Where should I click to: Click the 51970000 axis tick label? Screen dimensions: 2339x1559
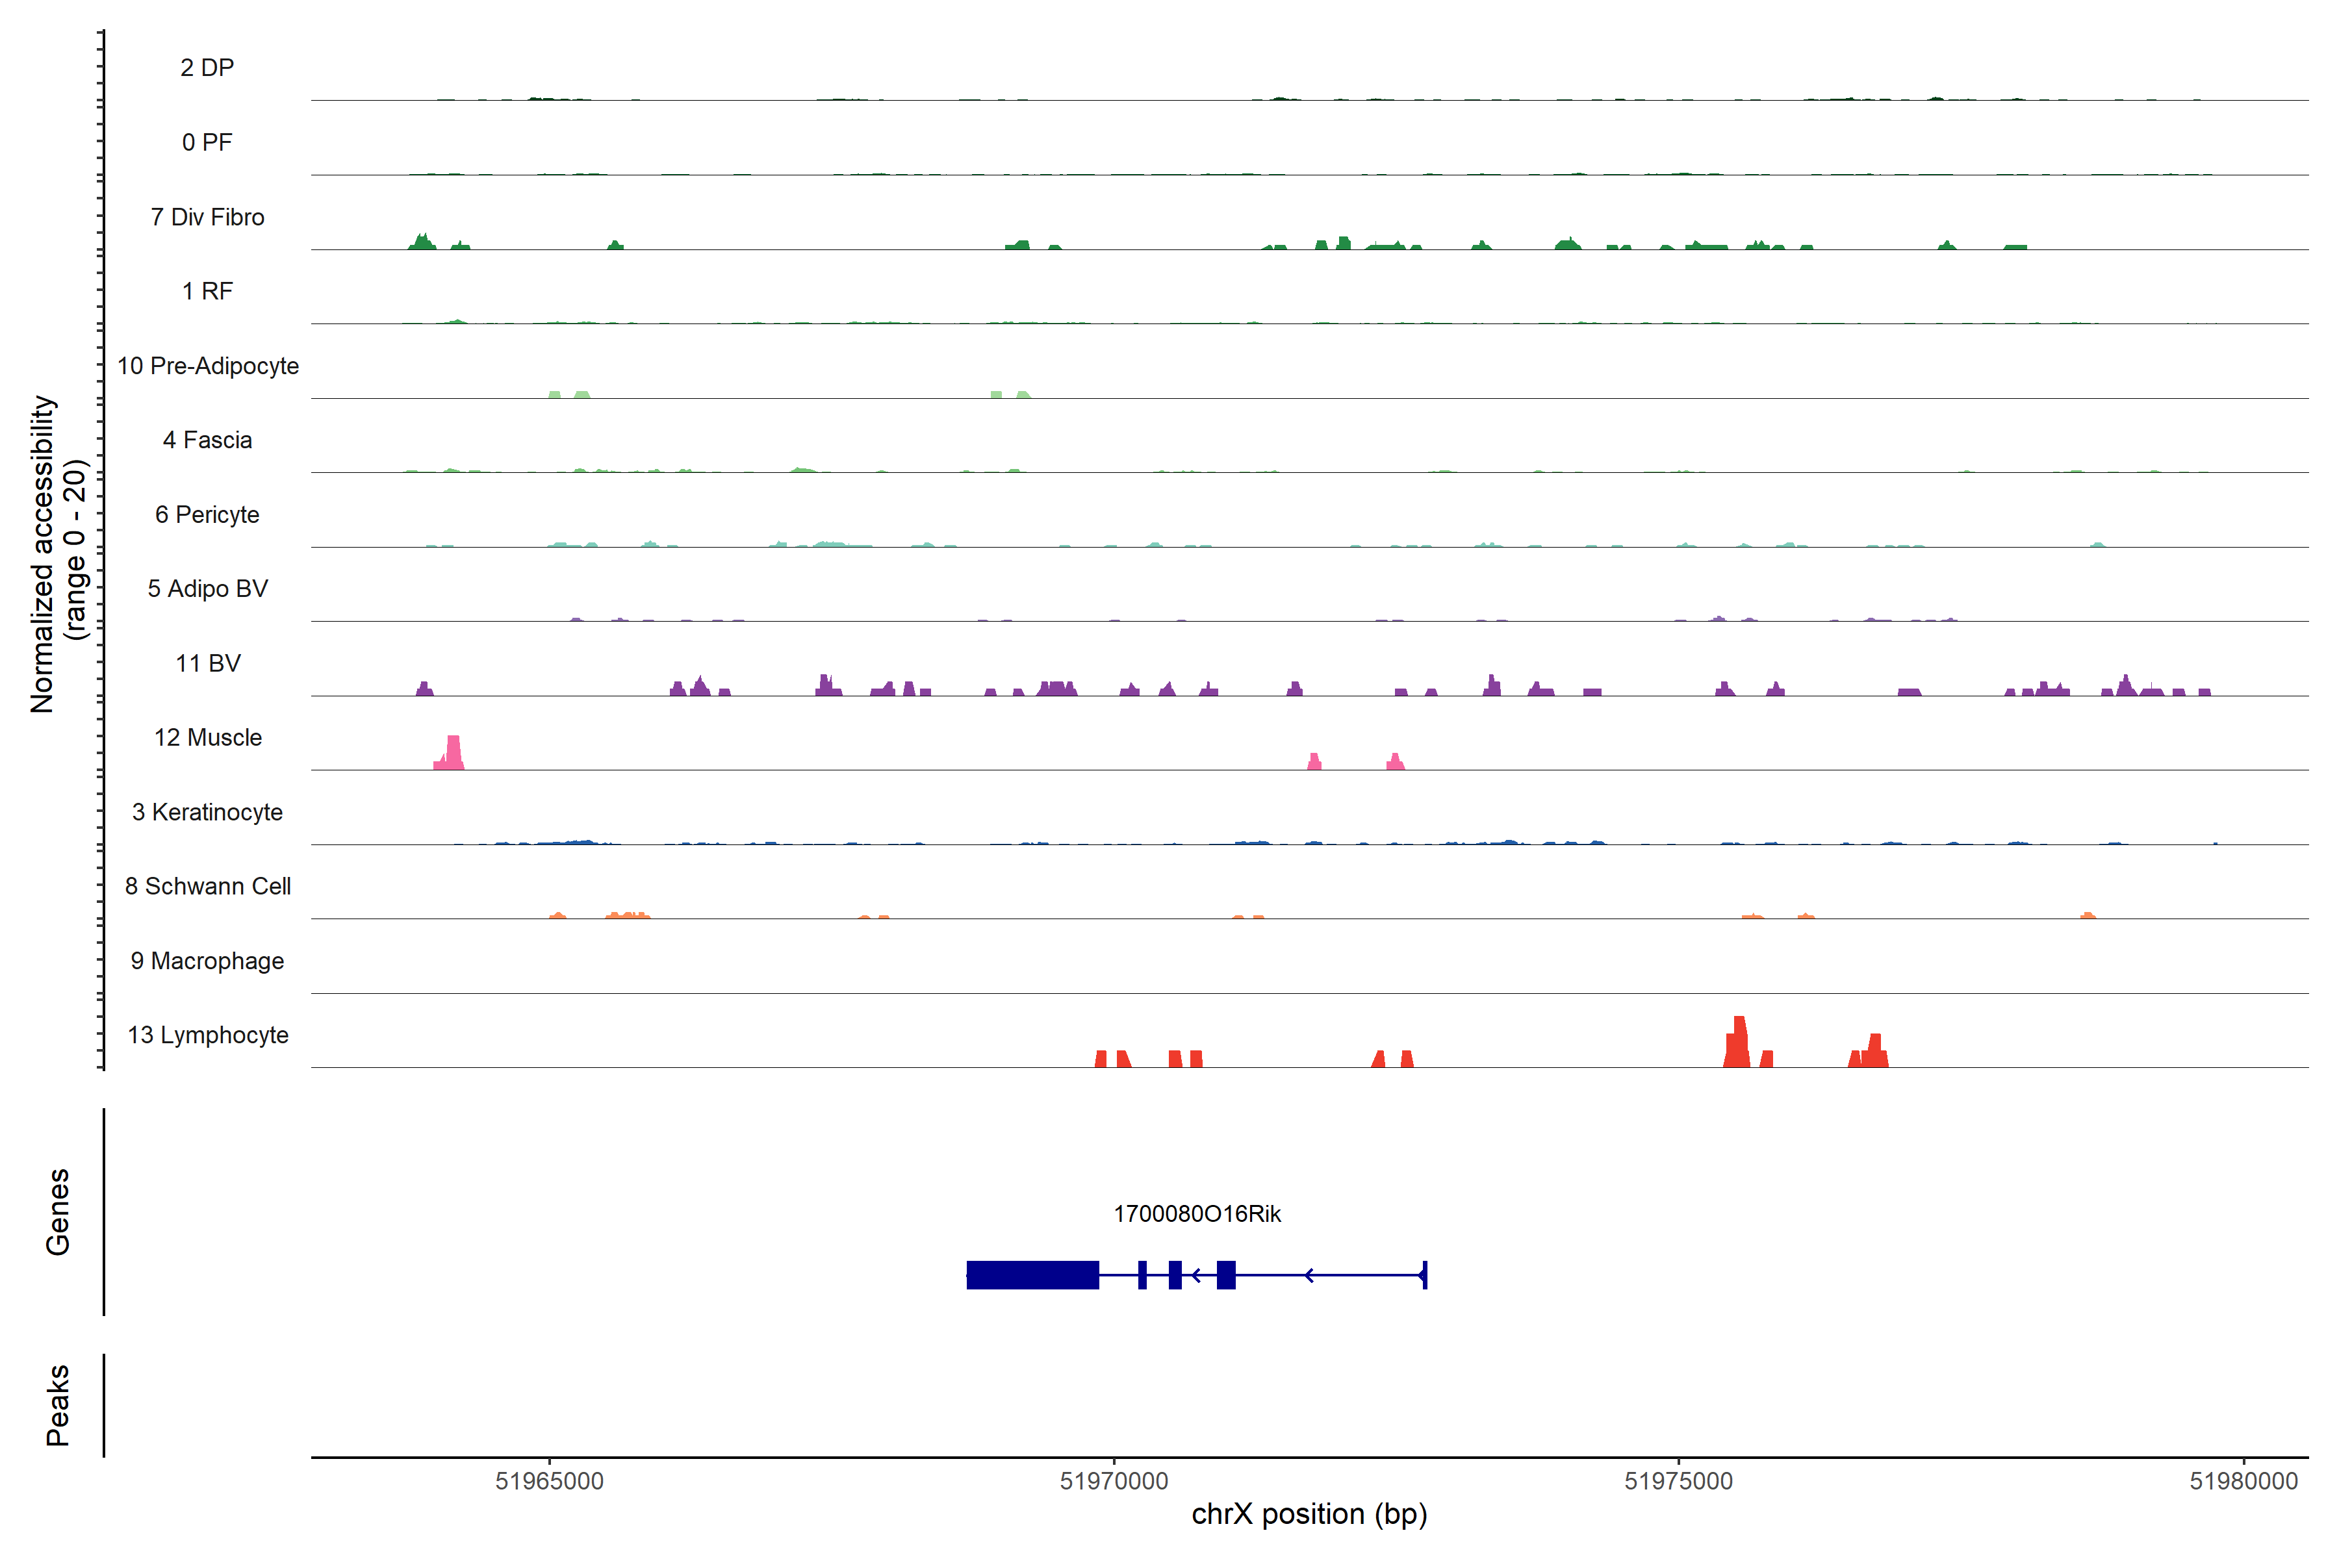pos(1114,1482)
